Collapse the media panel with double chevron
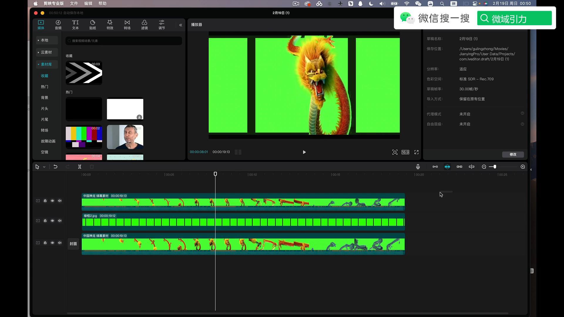564x317 pixels. 181,25
